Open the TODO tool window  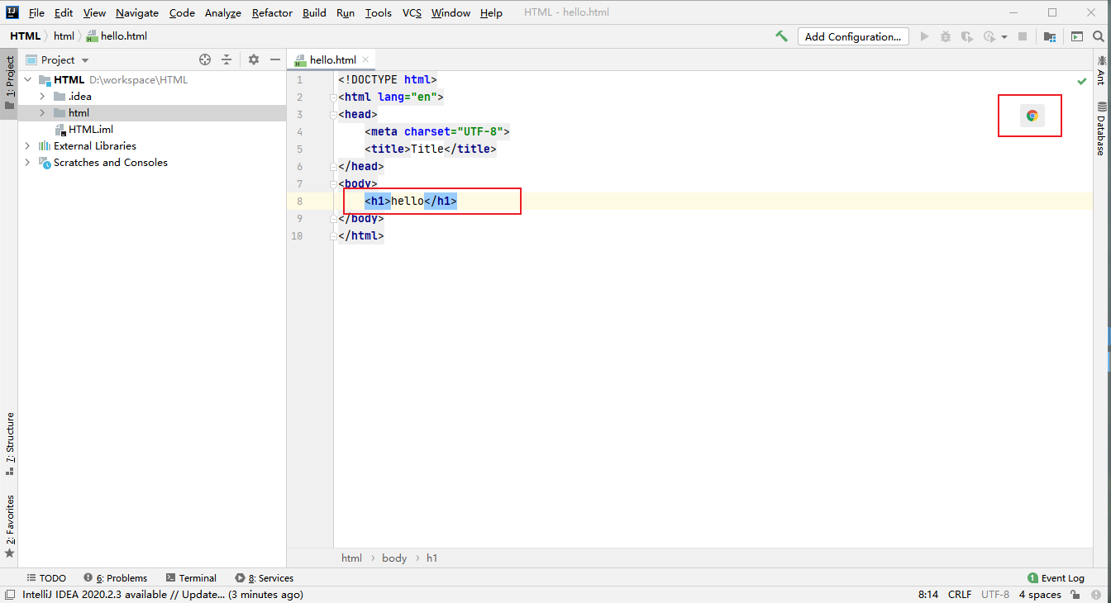(x=46, y=578)
